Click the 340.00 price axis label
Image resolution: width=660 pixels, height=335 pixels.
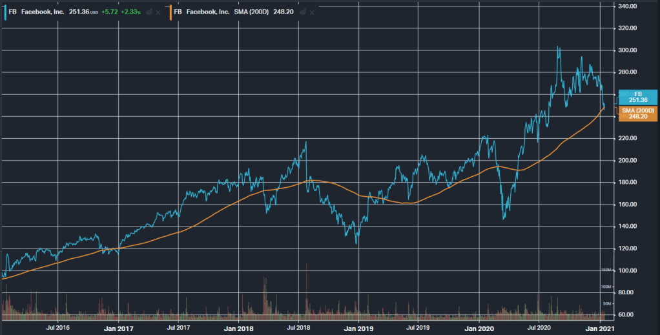tap(628, 6)
